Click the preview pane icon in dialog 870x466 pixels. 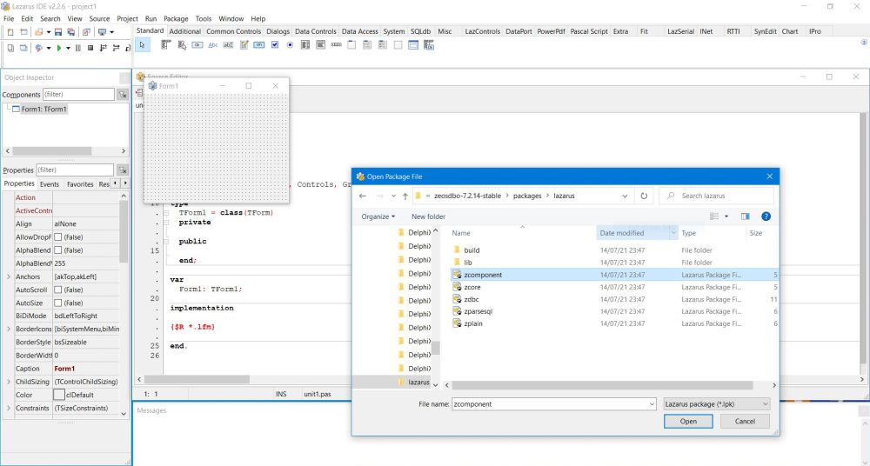point(746,216)
